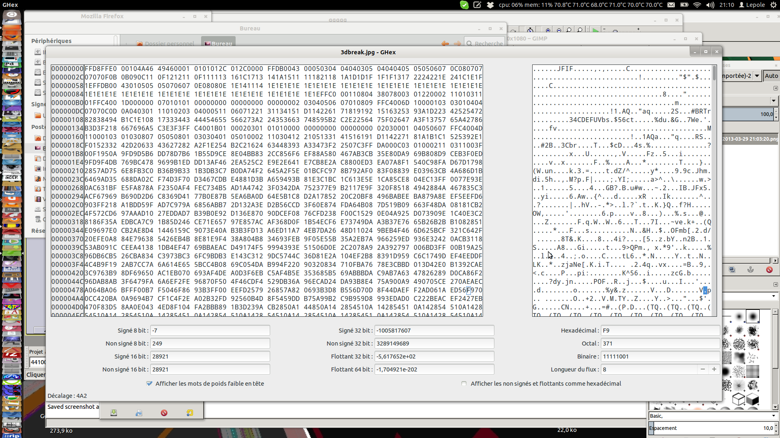
Task: Open the volume indicator in top panel
Action: (710, 5)
